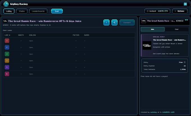The width and height of the screenshot is (191, 116).
Task: Click the share icon button
Action: pyautogui.click(x=114, y=22)
